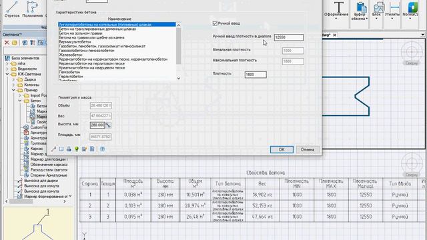Click the concrete list's scroll up arrow
The width and height of the screenshot is (427, 240).
pyautogui.click(x=179, y=25)
